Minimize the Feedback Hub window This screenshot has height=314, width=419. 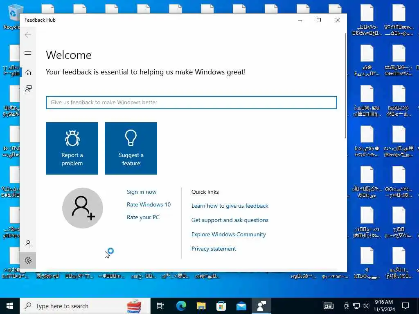[x=300, y=20]
